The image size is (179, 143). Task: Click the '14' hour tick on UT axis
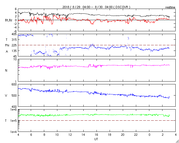83,135
